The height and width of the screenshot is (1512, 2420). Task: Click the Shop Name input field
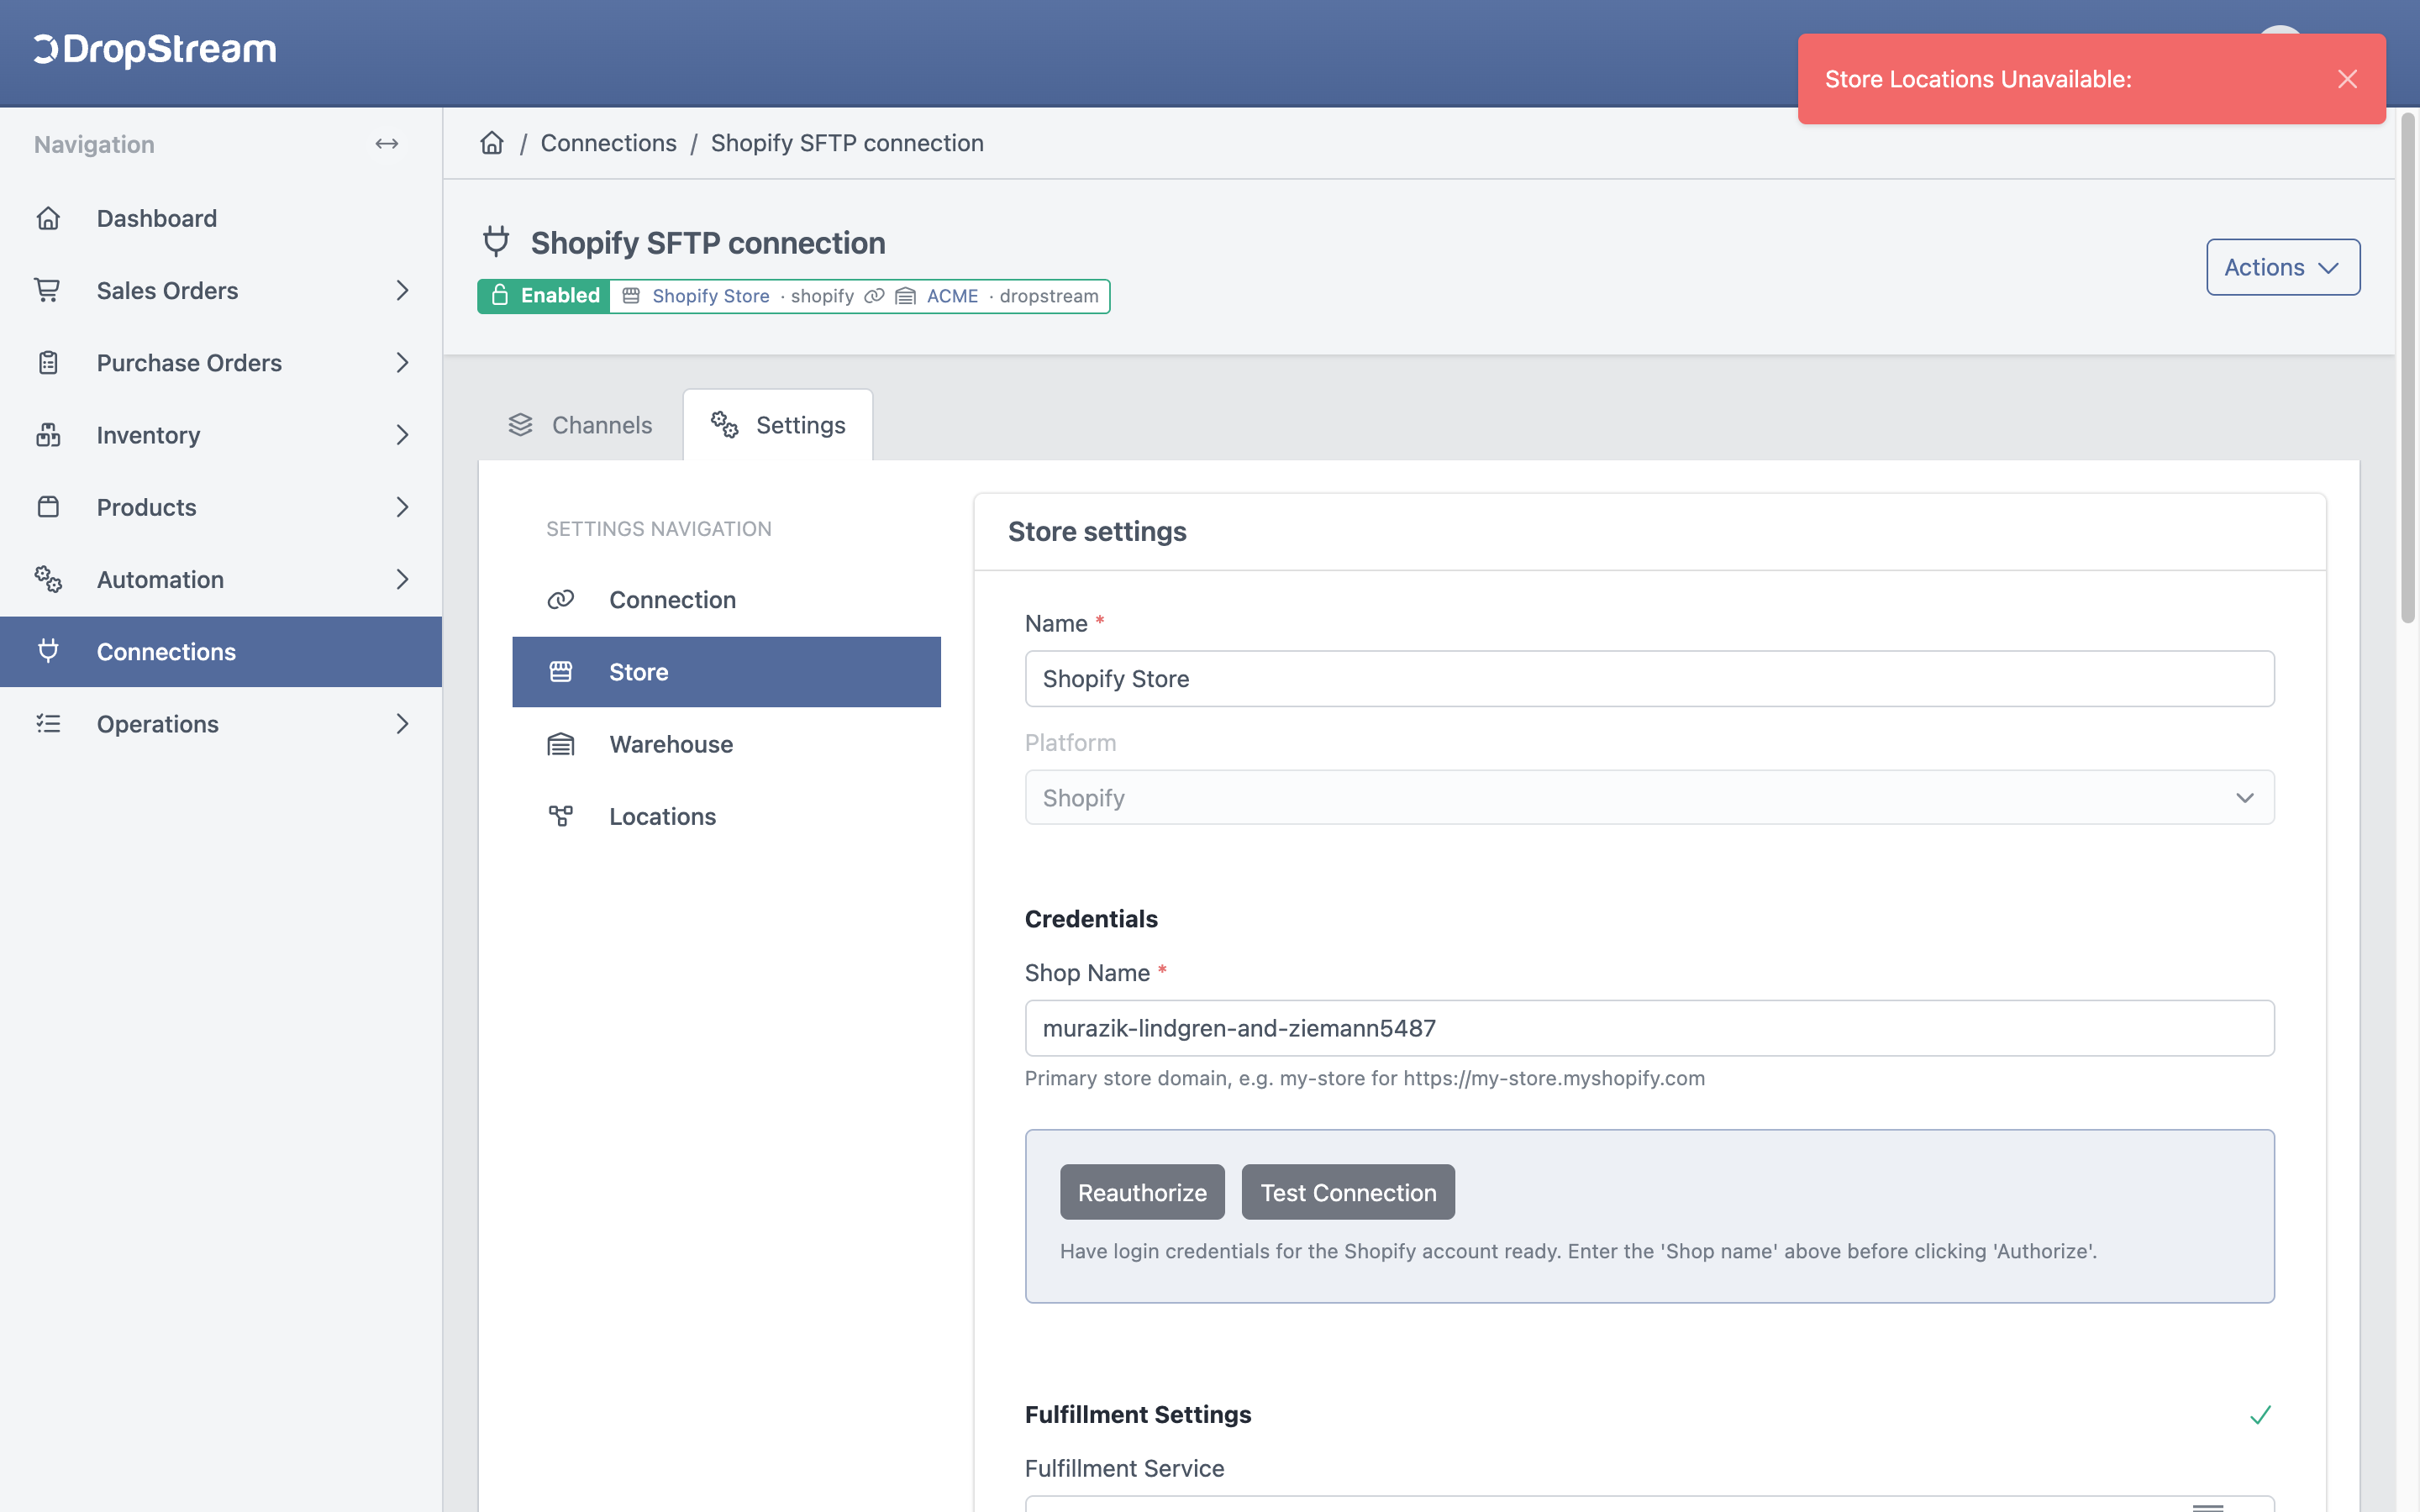point(1649,1028)
